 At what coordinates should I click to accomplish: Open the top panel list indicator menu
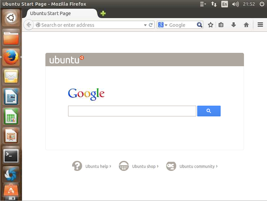(203, 4)
